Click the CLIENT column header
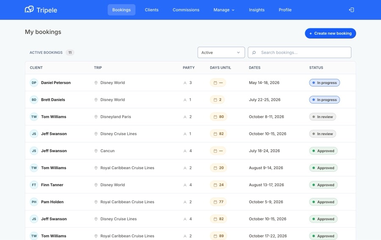 pyautogui.click(x=36, y=68)
